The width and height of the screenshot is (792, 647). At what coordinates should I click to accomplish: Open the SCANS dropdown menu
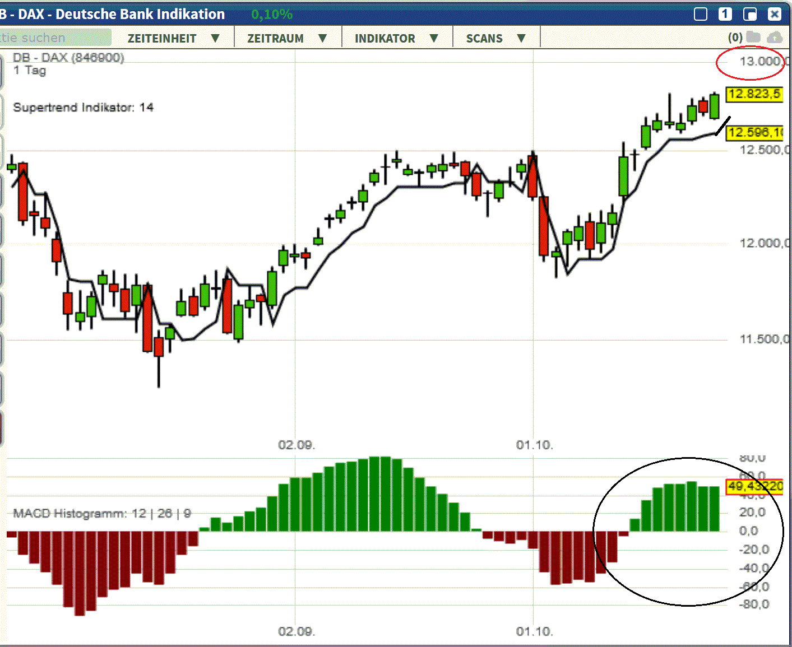pyautogui.click(x=496, y=38)
